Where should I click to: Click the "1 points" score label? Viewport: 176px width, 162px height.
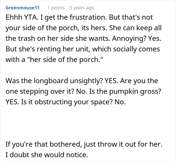[x=56, y=8]
